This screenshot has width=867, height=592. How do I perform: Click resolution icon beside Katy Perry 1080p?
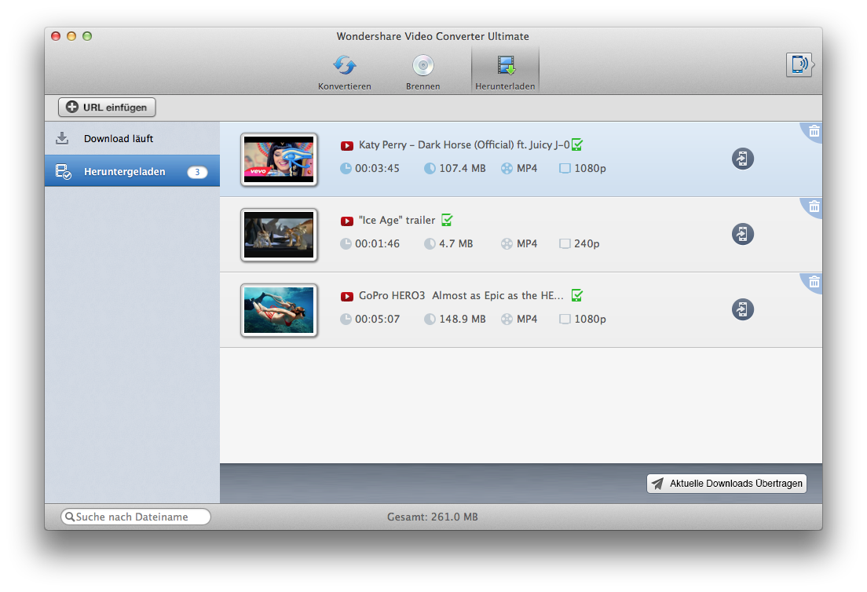[x=565, y=169]
